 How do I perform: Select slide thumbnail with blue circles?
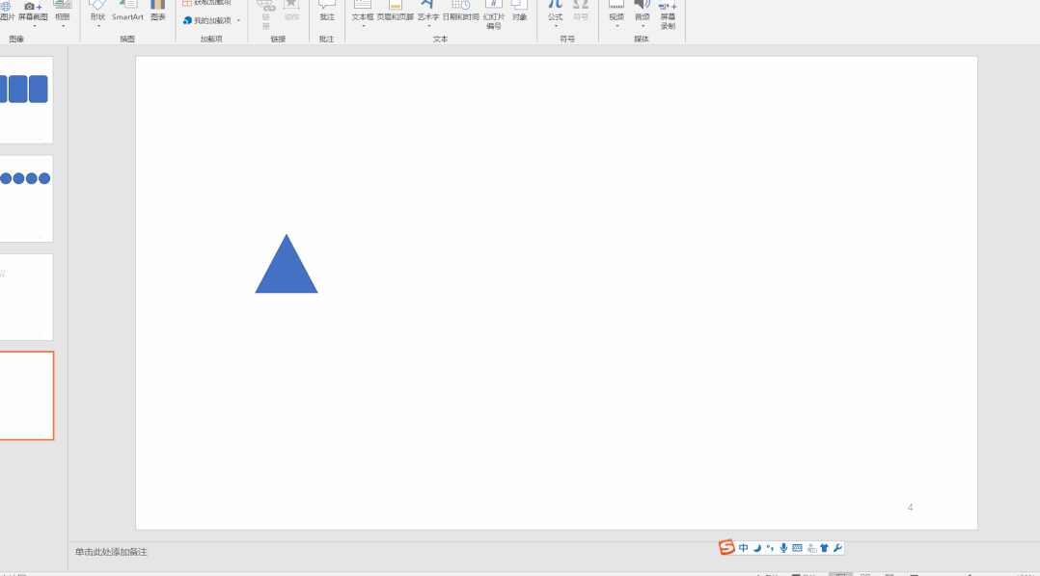(x=26, y=198)
